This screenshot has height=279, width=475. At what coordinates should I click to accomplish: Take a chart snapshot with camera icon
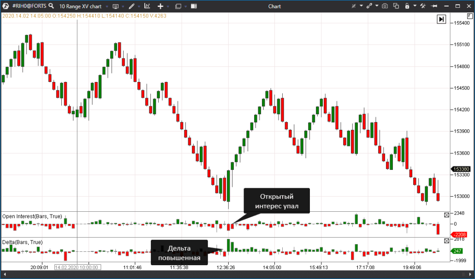pos(384,6)
